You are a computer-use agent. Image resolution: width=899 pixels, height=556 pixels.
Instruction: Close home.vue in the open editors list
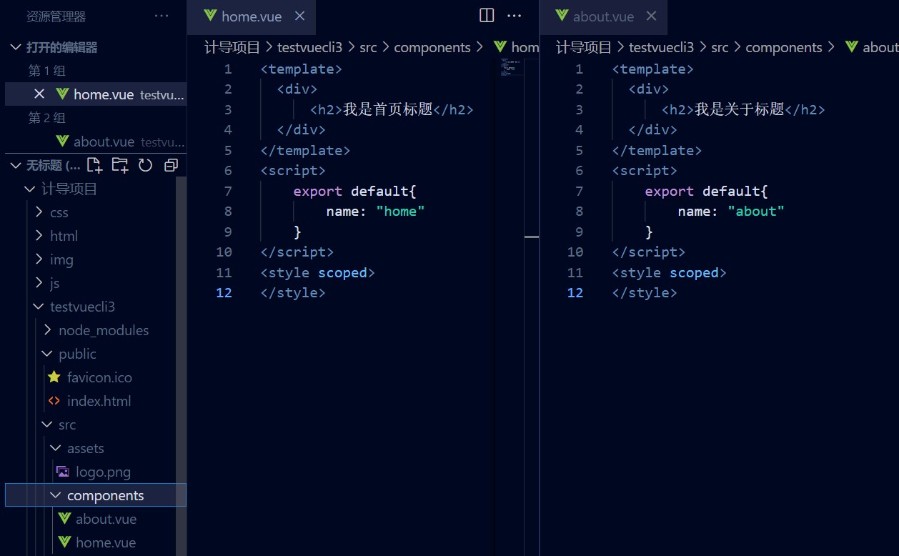pos(40,94)
